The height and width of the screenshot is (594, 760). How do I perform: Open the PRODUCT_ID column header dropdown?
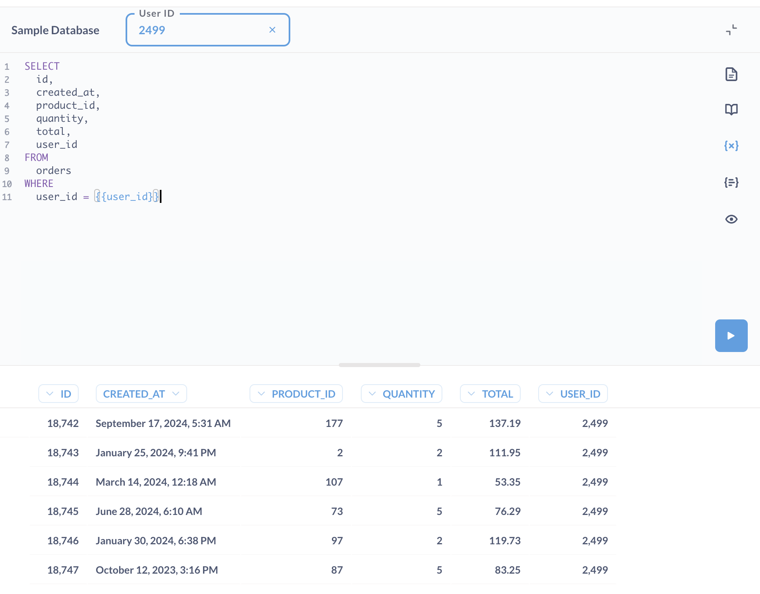[296, 394]
